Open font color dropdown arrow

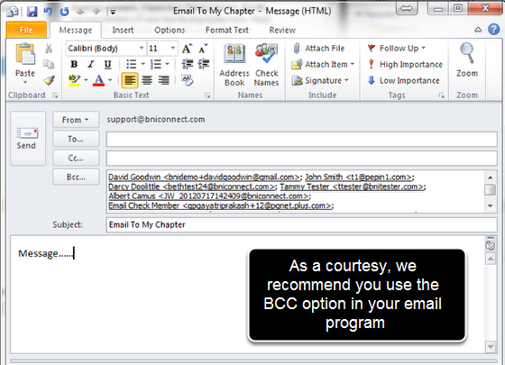coord(110,80)
